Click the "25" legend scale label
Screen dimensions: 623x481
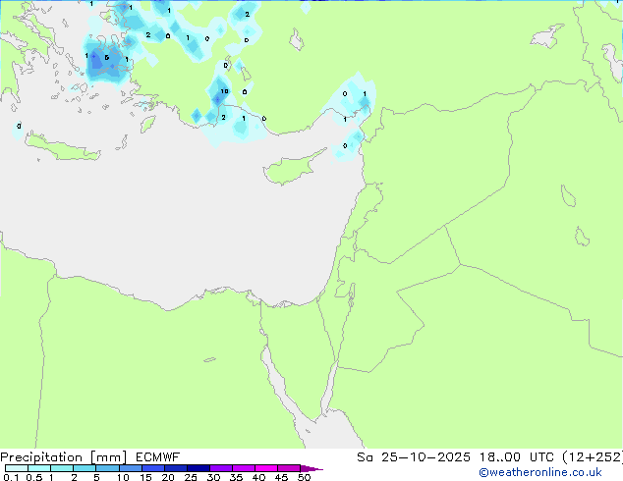point(191,477)
